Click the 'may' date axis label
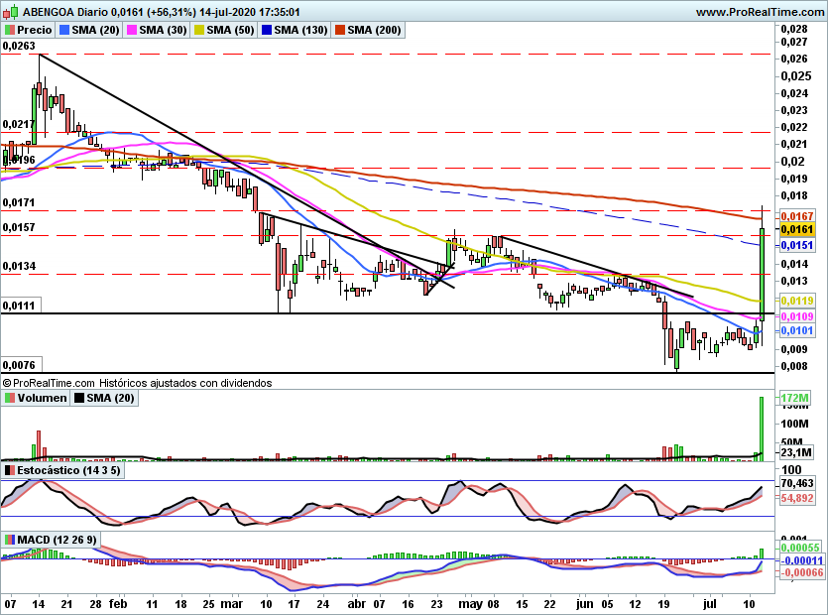 point(470,604)
